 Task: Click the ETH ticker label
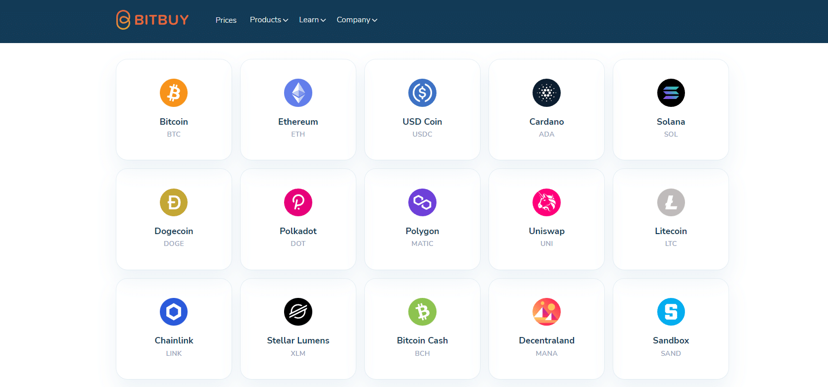[298, 134]
